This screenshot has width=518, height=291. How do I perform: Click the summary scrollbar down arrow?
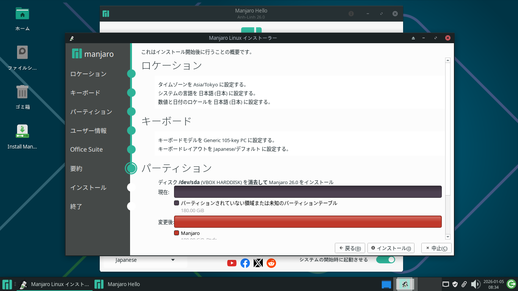(x=448, y=236)
